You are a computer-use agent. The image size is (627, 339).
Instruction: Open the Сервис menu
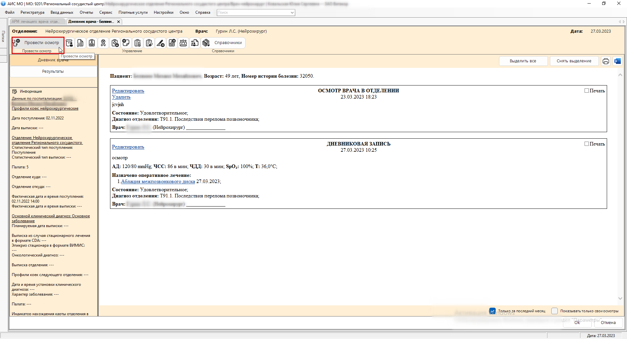click(x=105, y=12)
